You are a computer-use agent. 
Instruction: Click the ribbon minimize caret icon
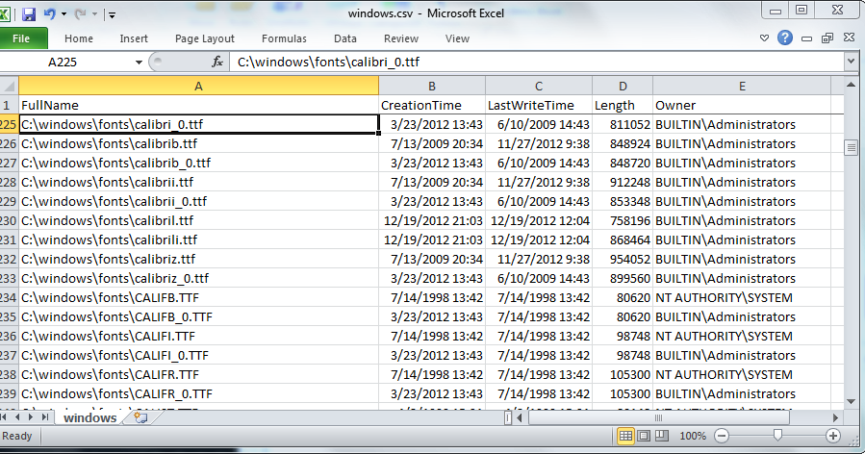click(x=764, y=38)
